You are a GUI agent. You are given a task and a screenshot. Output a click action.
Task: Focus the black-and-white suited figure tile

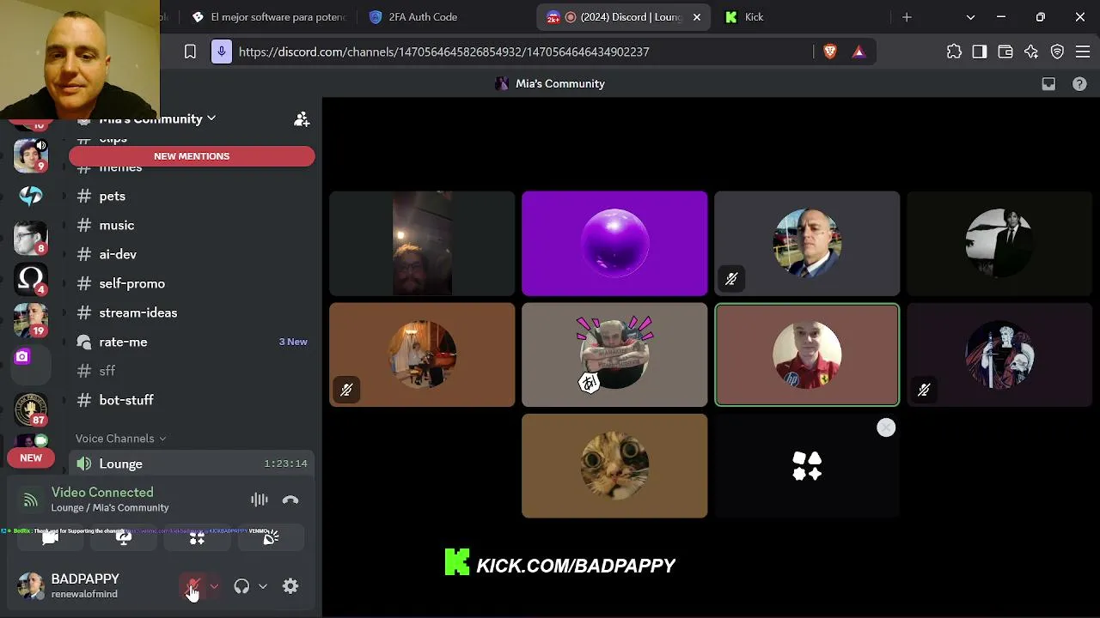point(999,244)
